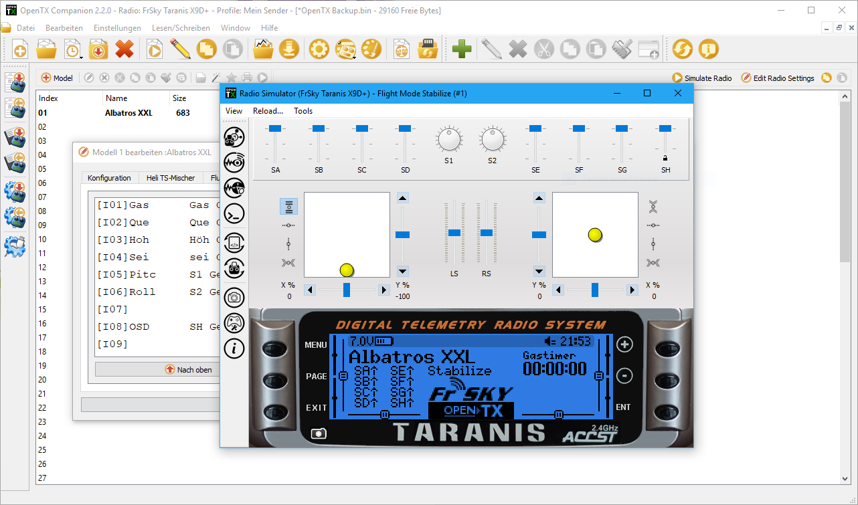Open the recent files dropdown arrow
This screenshot has width=858, height=505.
[x=81, y=57]
